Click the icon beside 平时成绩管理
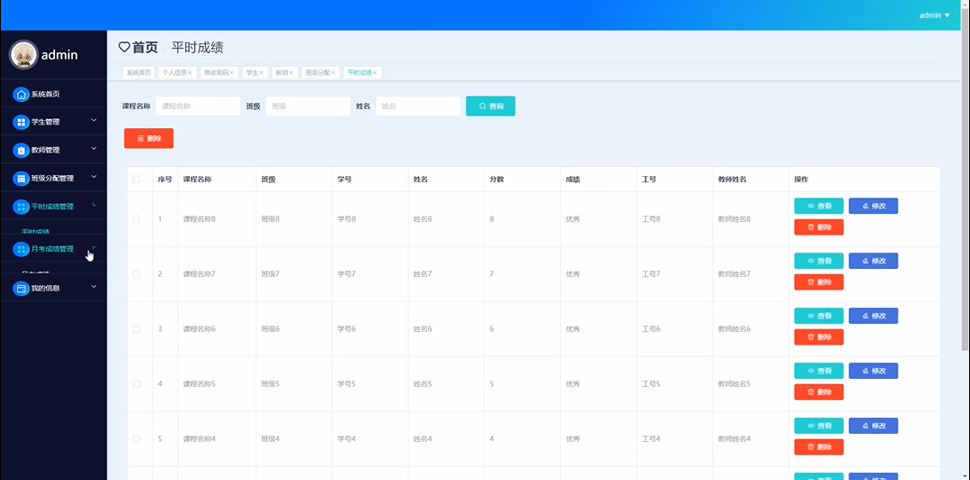Screen dimensions: 970x480 click(21, 207)
